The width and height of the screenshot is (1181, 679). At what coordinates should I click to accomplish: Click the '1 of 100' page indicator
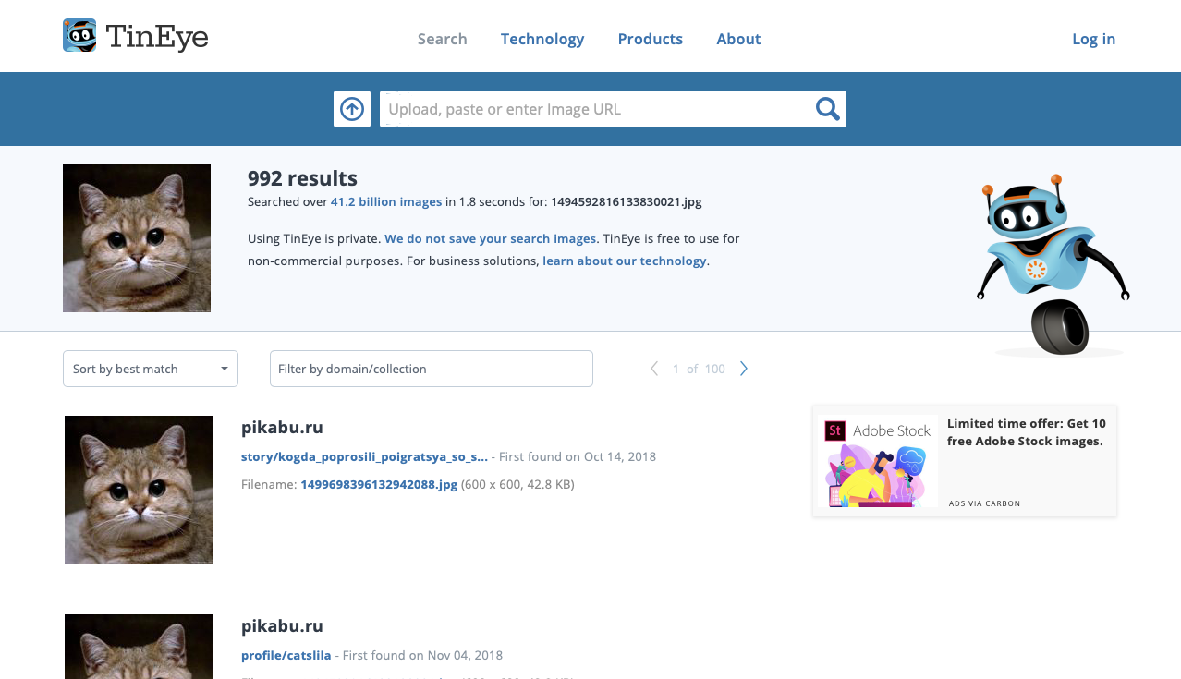tap(699, 369)
